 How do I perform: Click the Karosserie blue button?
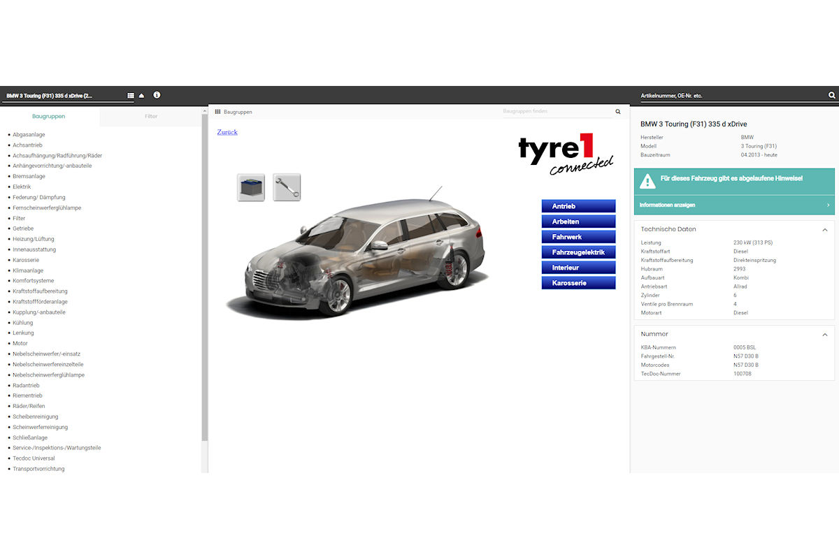578,283
